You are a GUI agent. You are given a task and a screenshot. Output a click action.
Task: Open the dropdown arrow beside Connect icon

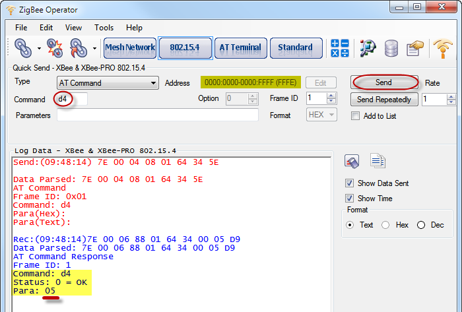tap(39, 48)
